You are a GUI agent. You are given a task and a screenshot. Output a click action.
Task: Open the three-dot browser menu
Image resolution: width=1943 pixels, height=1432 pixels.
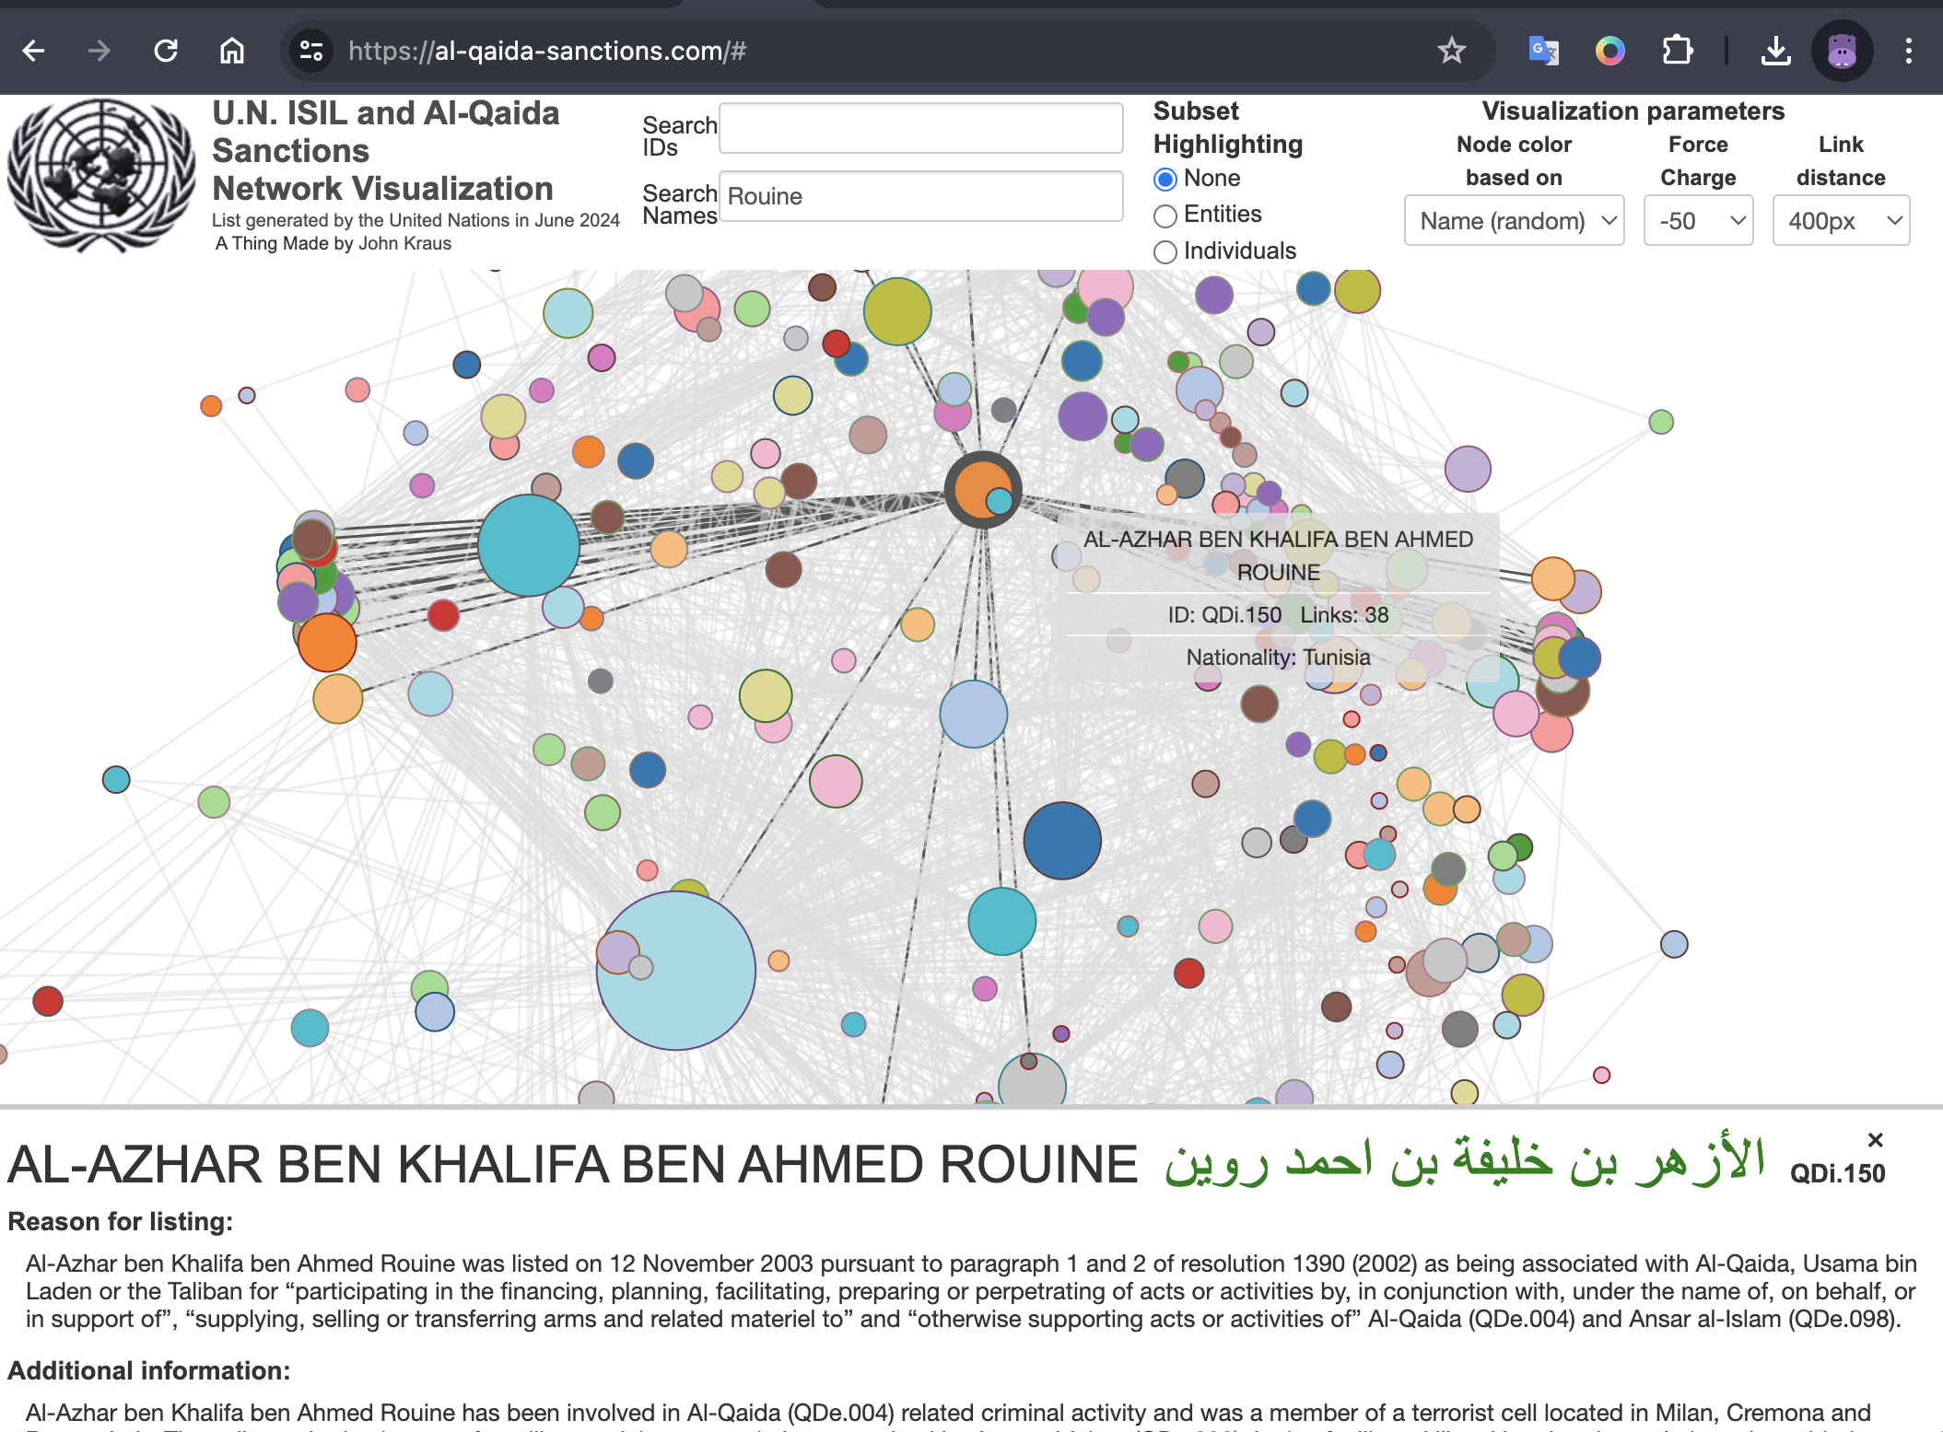pyautogui.click(x=1908, y=51)
